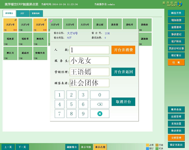Image resolution: width=189 pixels, height=150 pixels.
Task: Click the clear (X) keypad icon
Action: (100, 114)
